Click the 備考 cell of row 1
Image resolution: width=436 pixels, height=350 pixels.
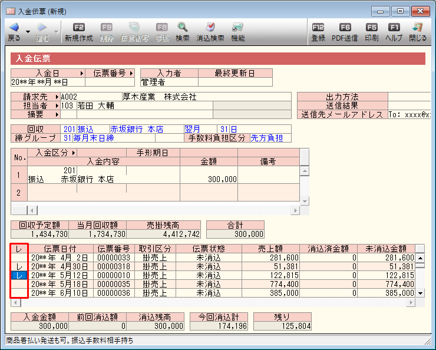tap(268, 175)
